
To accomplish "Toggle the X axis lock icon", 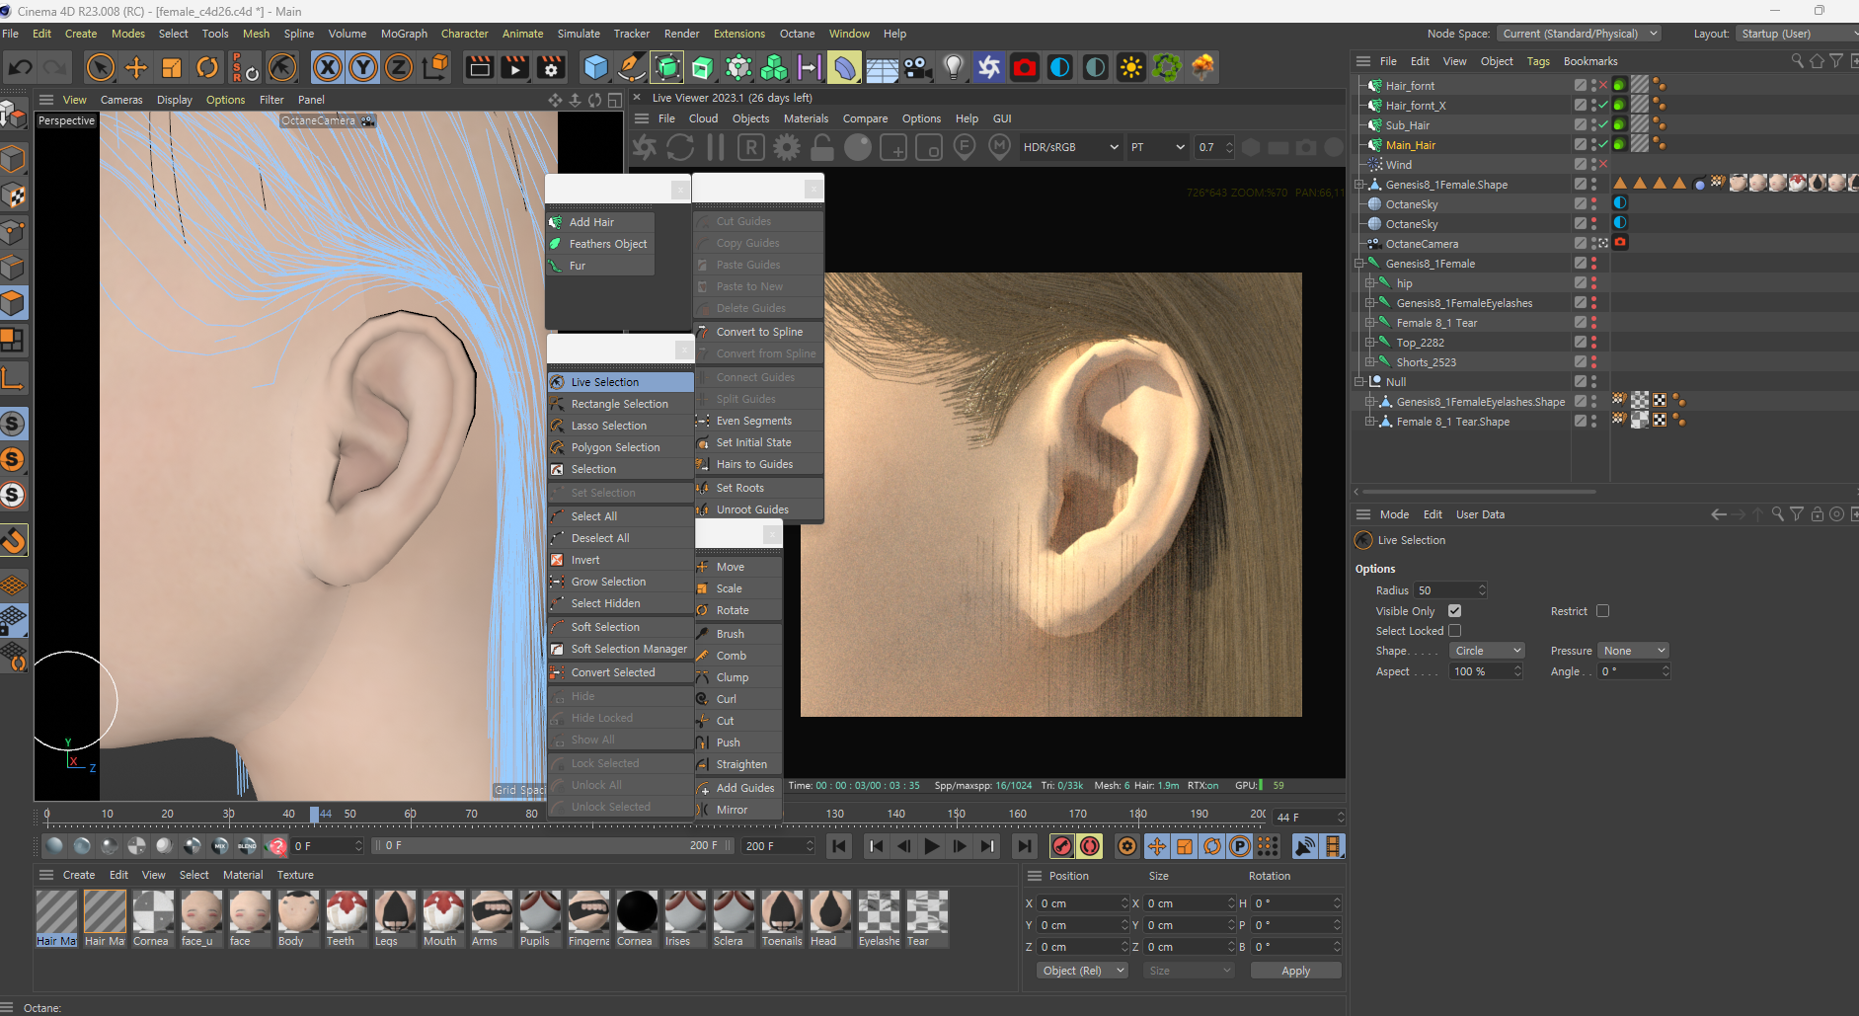I will click(x=328, y=67).
